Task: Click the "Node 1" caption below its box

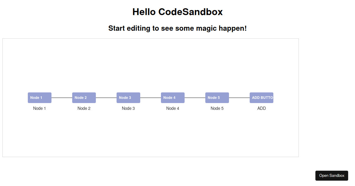Action: pyautogui.click(x=40, y=108)
